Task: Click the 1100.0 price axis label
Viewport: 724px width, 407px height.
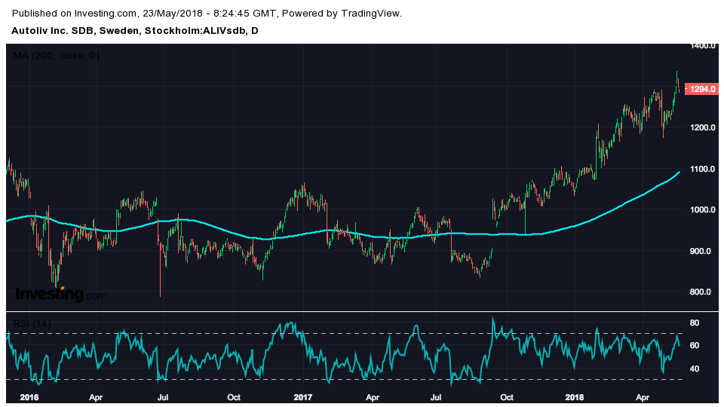Action: click(x=703, y=169)
